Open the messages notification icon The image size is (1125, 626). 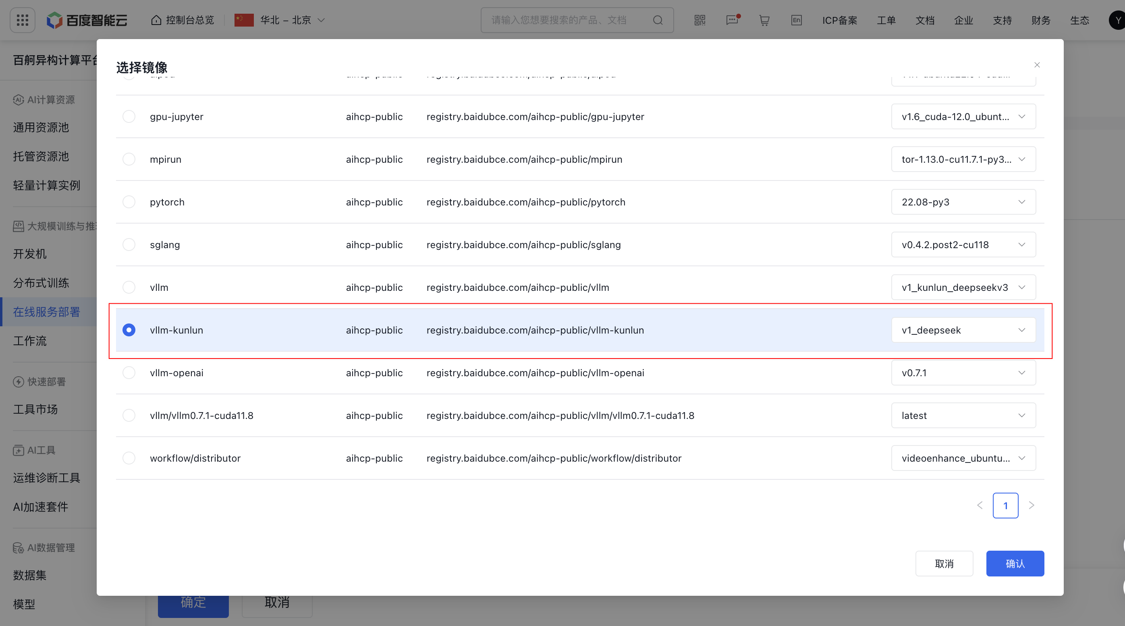(x=733, y=20)
